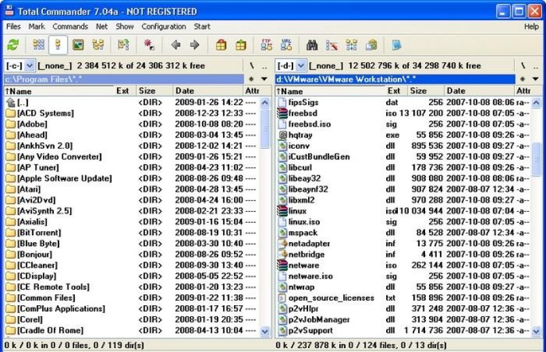Click the copy names to clipboard icon
The height and width of the screenshot is (352, 546).
(371, 45)
